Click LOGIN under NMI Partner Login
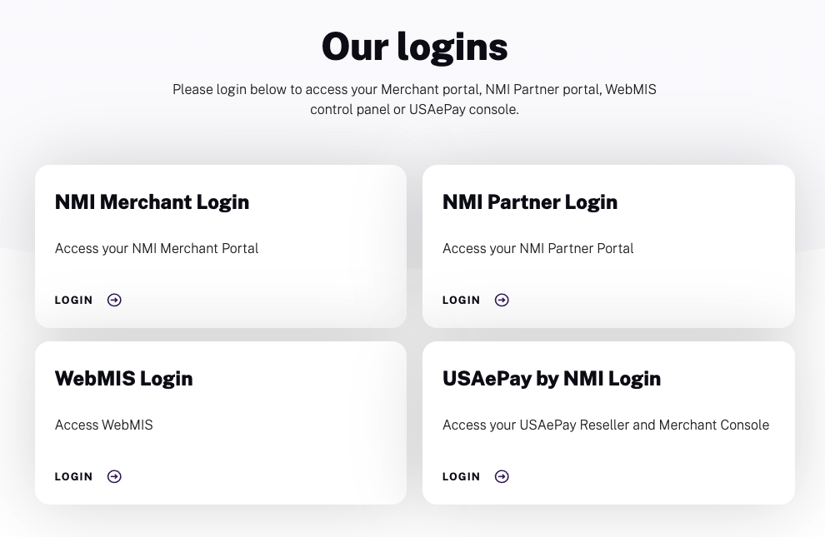Viewport: 825px width, 537px height. (461, 300)
